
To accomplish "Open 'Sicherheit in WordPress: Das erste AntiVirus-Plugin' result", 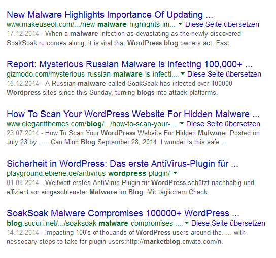I will click(122, 164).
